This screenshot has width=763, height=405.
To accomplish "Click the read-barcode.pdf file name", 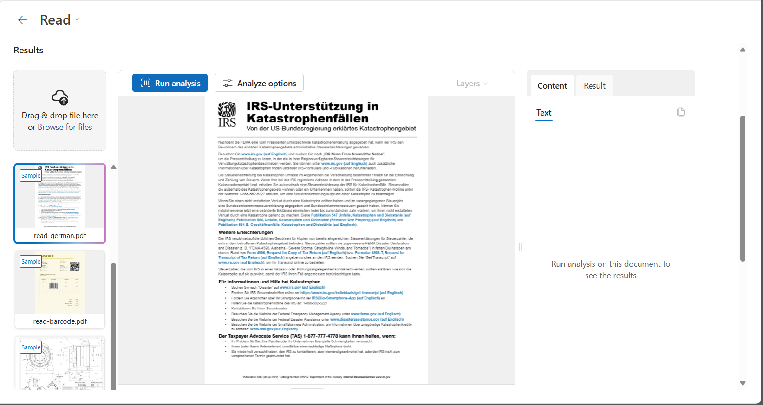I will click(60, 321).
